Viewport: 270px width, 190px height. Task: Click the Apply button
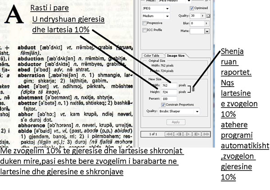(x=176, y=122)
